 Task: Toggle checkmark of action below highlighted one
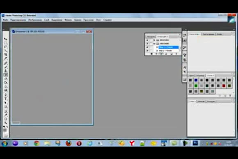(147, 51)
